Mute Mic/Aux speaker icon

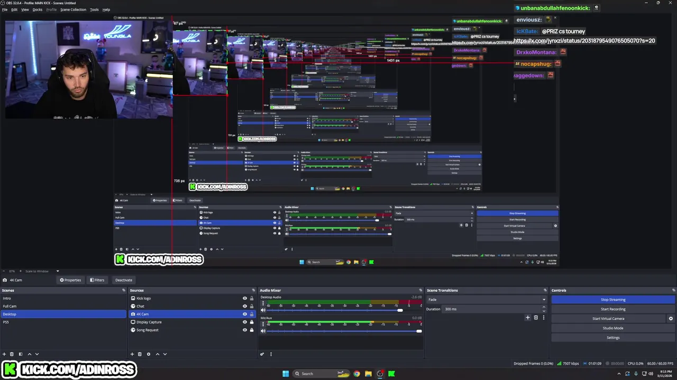click(263, 331)
